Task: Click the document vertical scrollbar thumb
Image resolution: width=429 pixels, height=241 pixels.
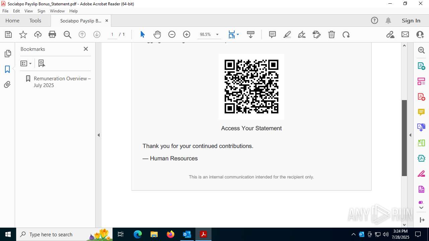Action: point(404,138)
